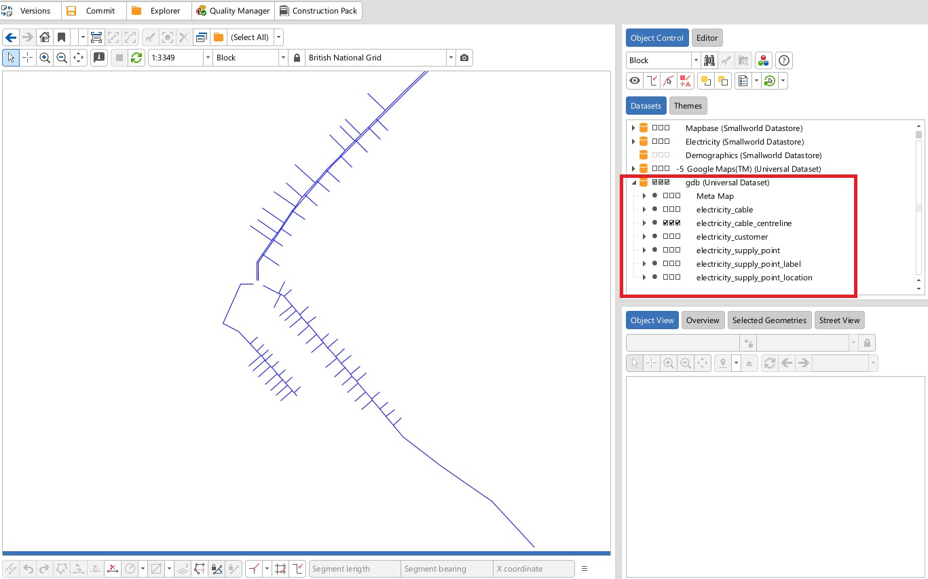Expand the Google Maps(TM) dataset node

pyautogui.click(x=633, y=169)
